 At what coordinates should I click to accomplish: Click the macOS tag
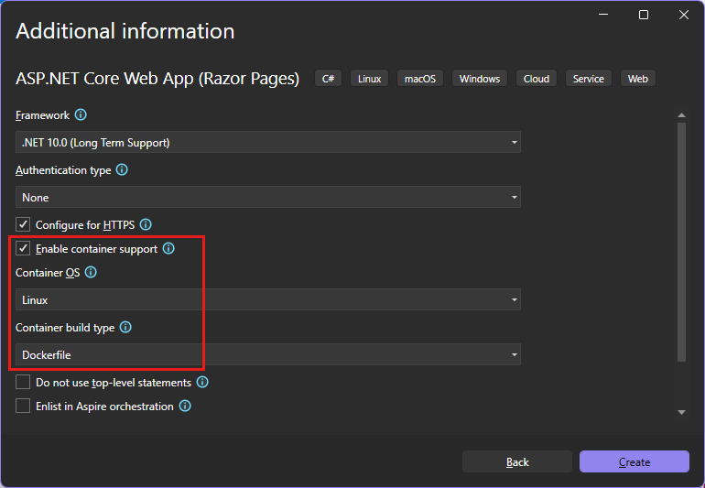[420, 79]
